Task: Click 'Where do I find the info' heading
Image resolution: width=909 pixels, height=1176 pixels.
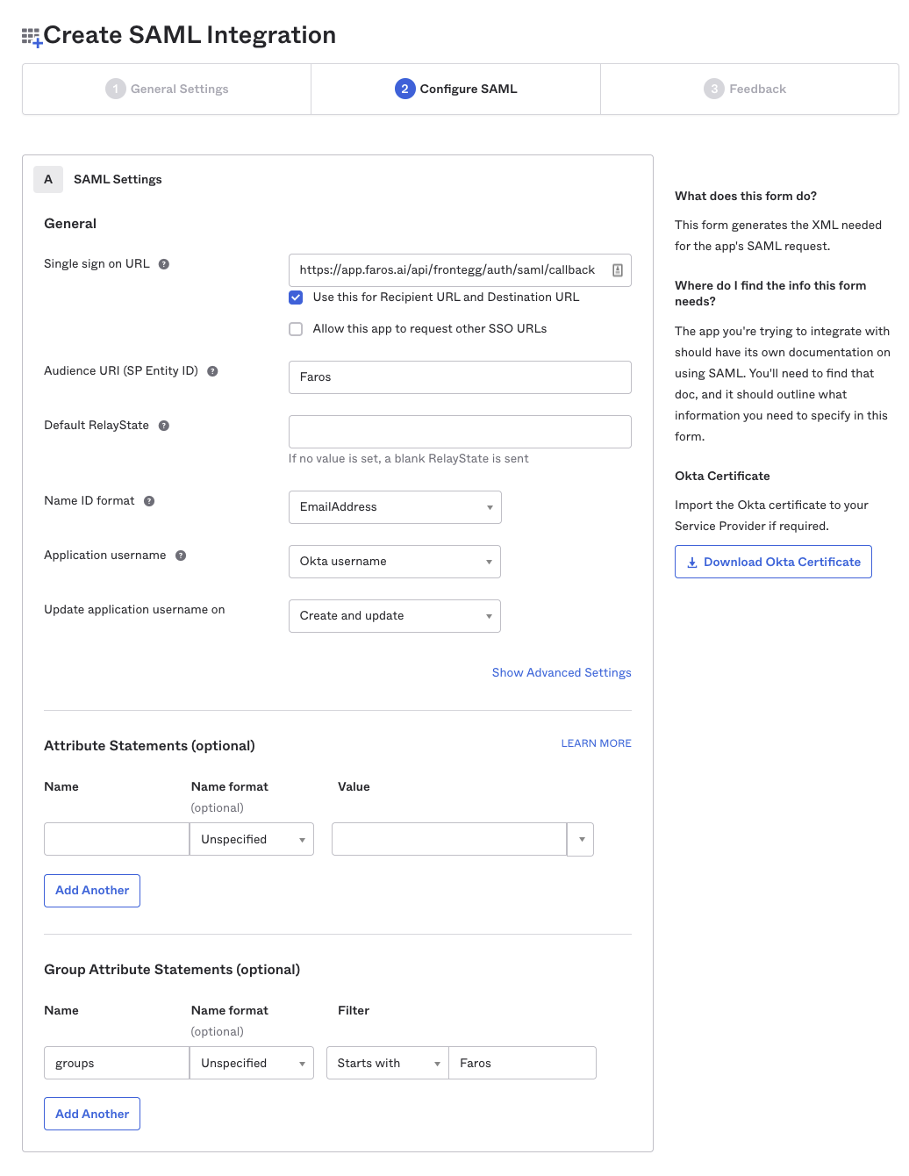Action: coord(770,293)
